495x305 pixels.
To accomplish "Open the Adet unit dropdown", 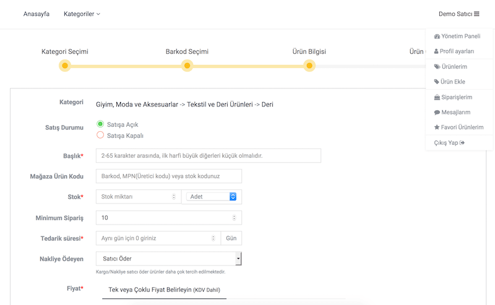I will click(x=212, y=197).
